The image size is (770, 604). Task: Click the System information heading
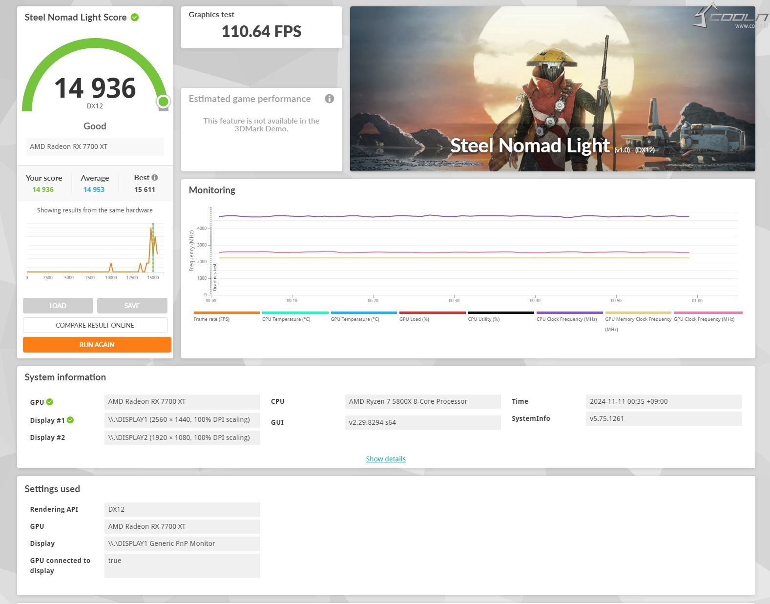(x=65, y=377)
